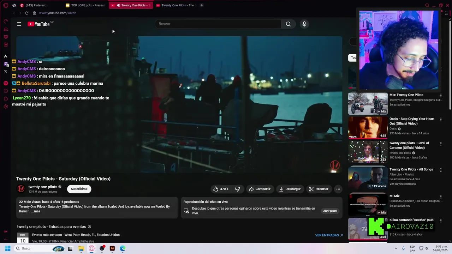Open Twenty One Pilots - All Songs title
This screenshot has height=254, width=452.
coord(411,169)
